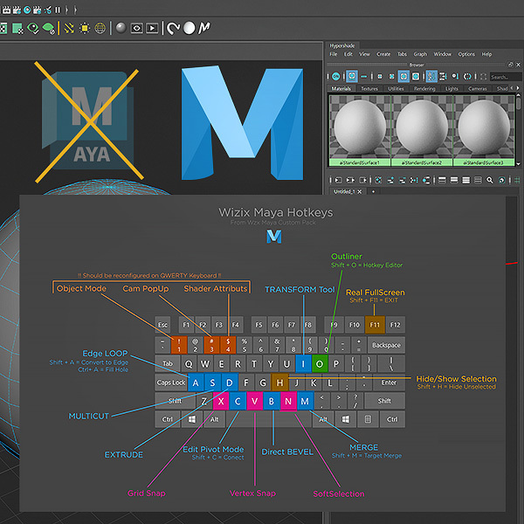
Task: Toggle the green eye with checkmark icon
Action: (x=33, y=29)
